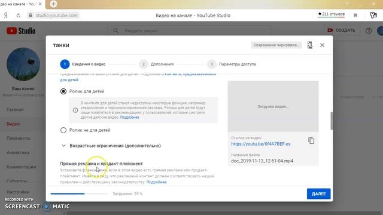Screen dimensions: 383x215
Task: Click the СОЗДАТЬ button
Action: click(342, 30)
